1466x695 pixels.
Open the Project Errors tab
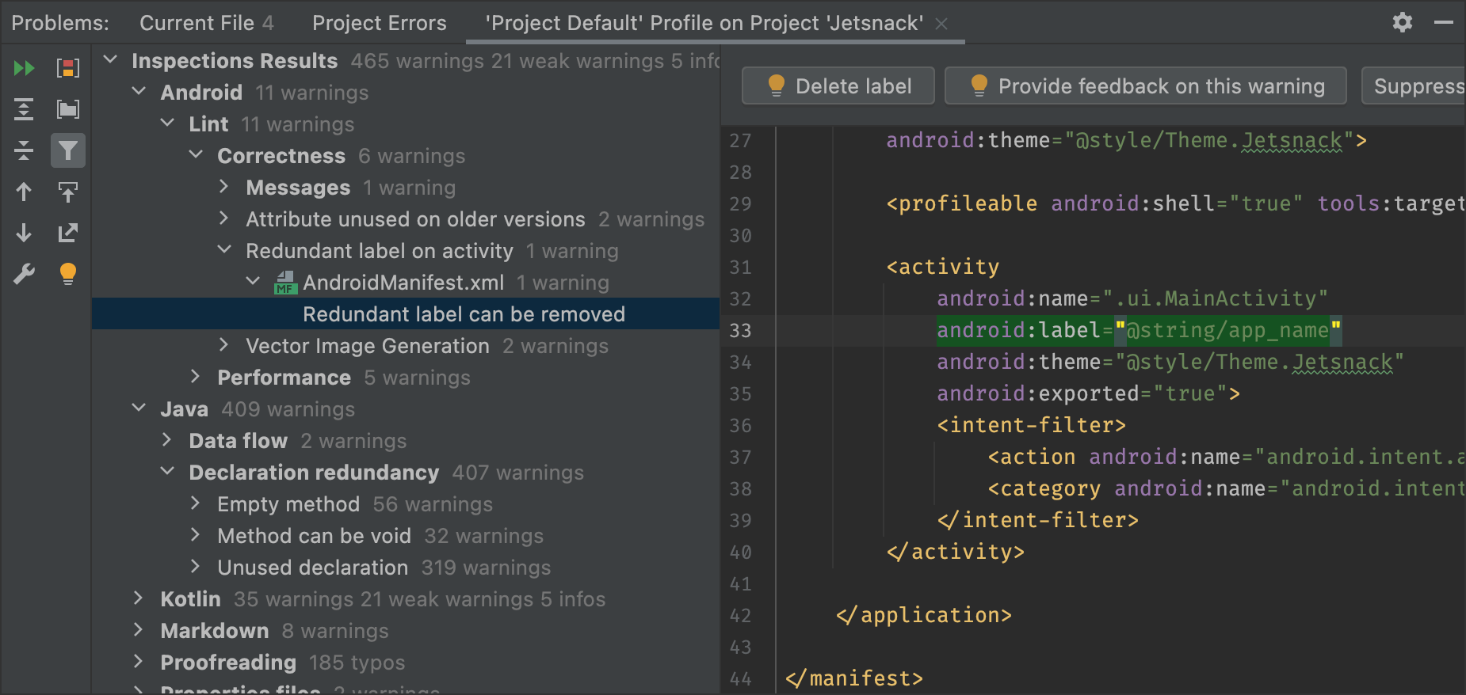(379, 23)
